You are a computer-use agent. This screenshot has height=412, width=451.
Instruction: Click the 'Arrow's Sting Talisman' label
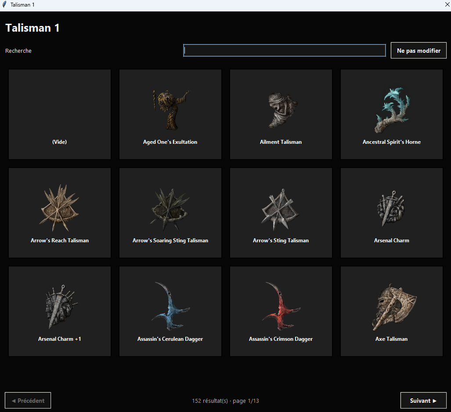[281, 241]
